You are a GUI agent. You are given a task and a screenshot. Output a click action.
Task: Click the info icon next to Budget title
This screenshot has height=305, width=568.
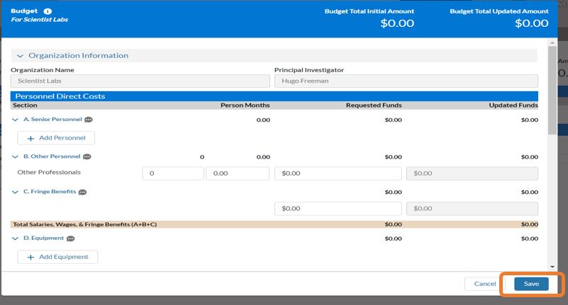48,11
